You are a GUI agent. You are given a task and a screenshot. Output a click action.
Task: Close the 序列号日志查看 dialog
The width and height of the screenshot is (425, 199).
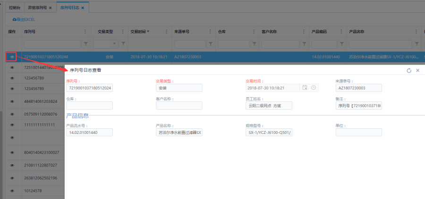click(418, 70)
